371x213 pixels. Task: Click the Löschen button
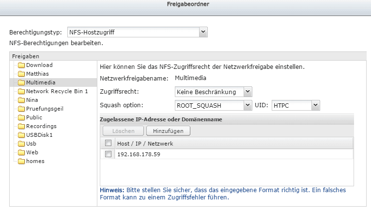[x=123, y=131]
